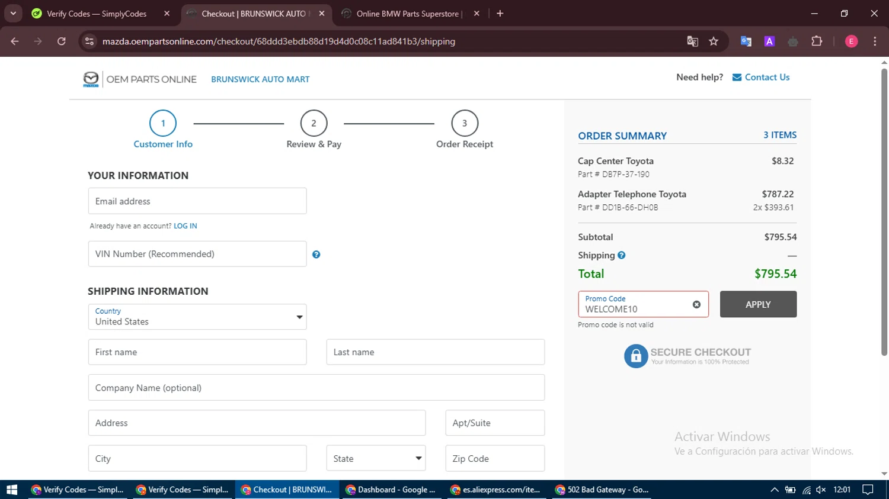Click step 2 Review & Pay circle
The width and height of the screenshot is (889, 499).
click(x=314, y=123)
